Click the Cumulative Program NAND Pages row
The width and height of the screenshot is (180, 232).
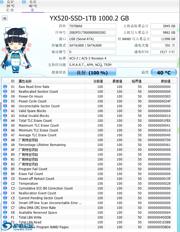point(87,227)
